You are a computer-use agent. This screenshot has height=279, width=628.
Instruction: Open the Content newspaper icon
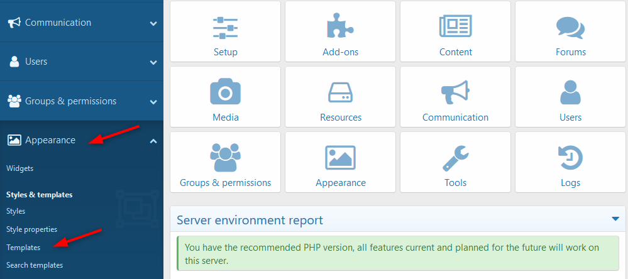pos(455,26)
